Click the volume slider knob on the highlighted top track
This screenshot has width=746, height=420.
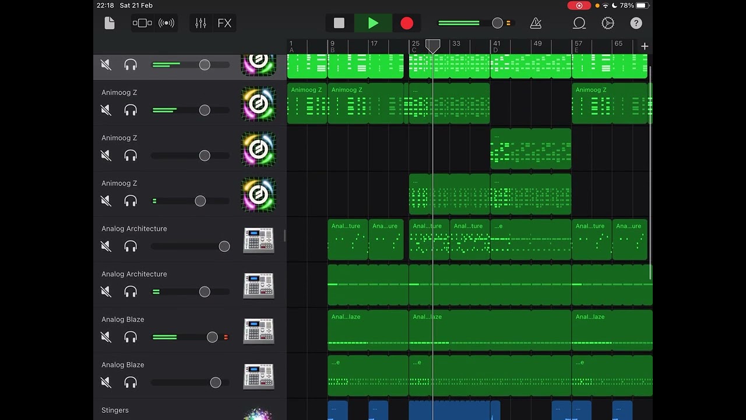click(x=205, y=65)
